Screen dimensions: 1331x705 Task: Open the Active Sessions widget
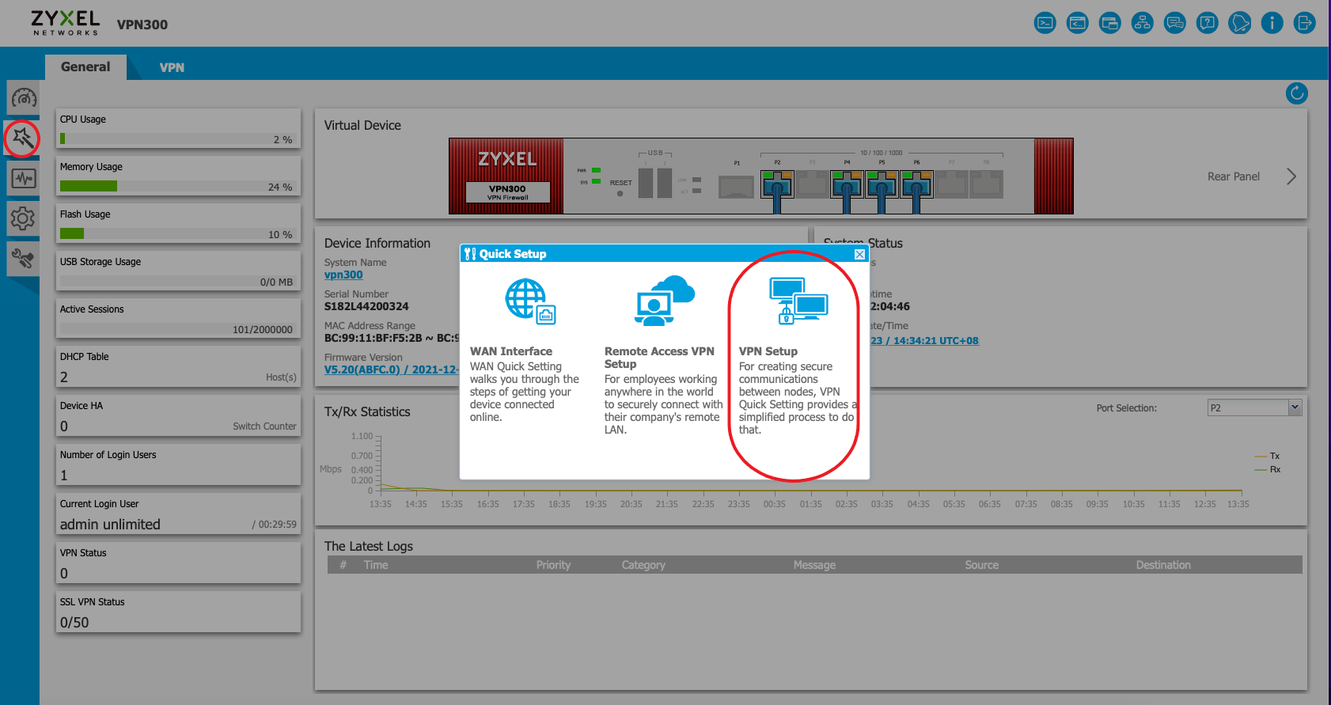click(x=178, y=319)
